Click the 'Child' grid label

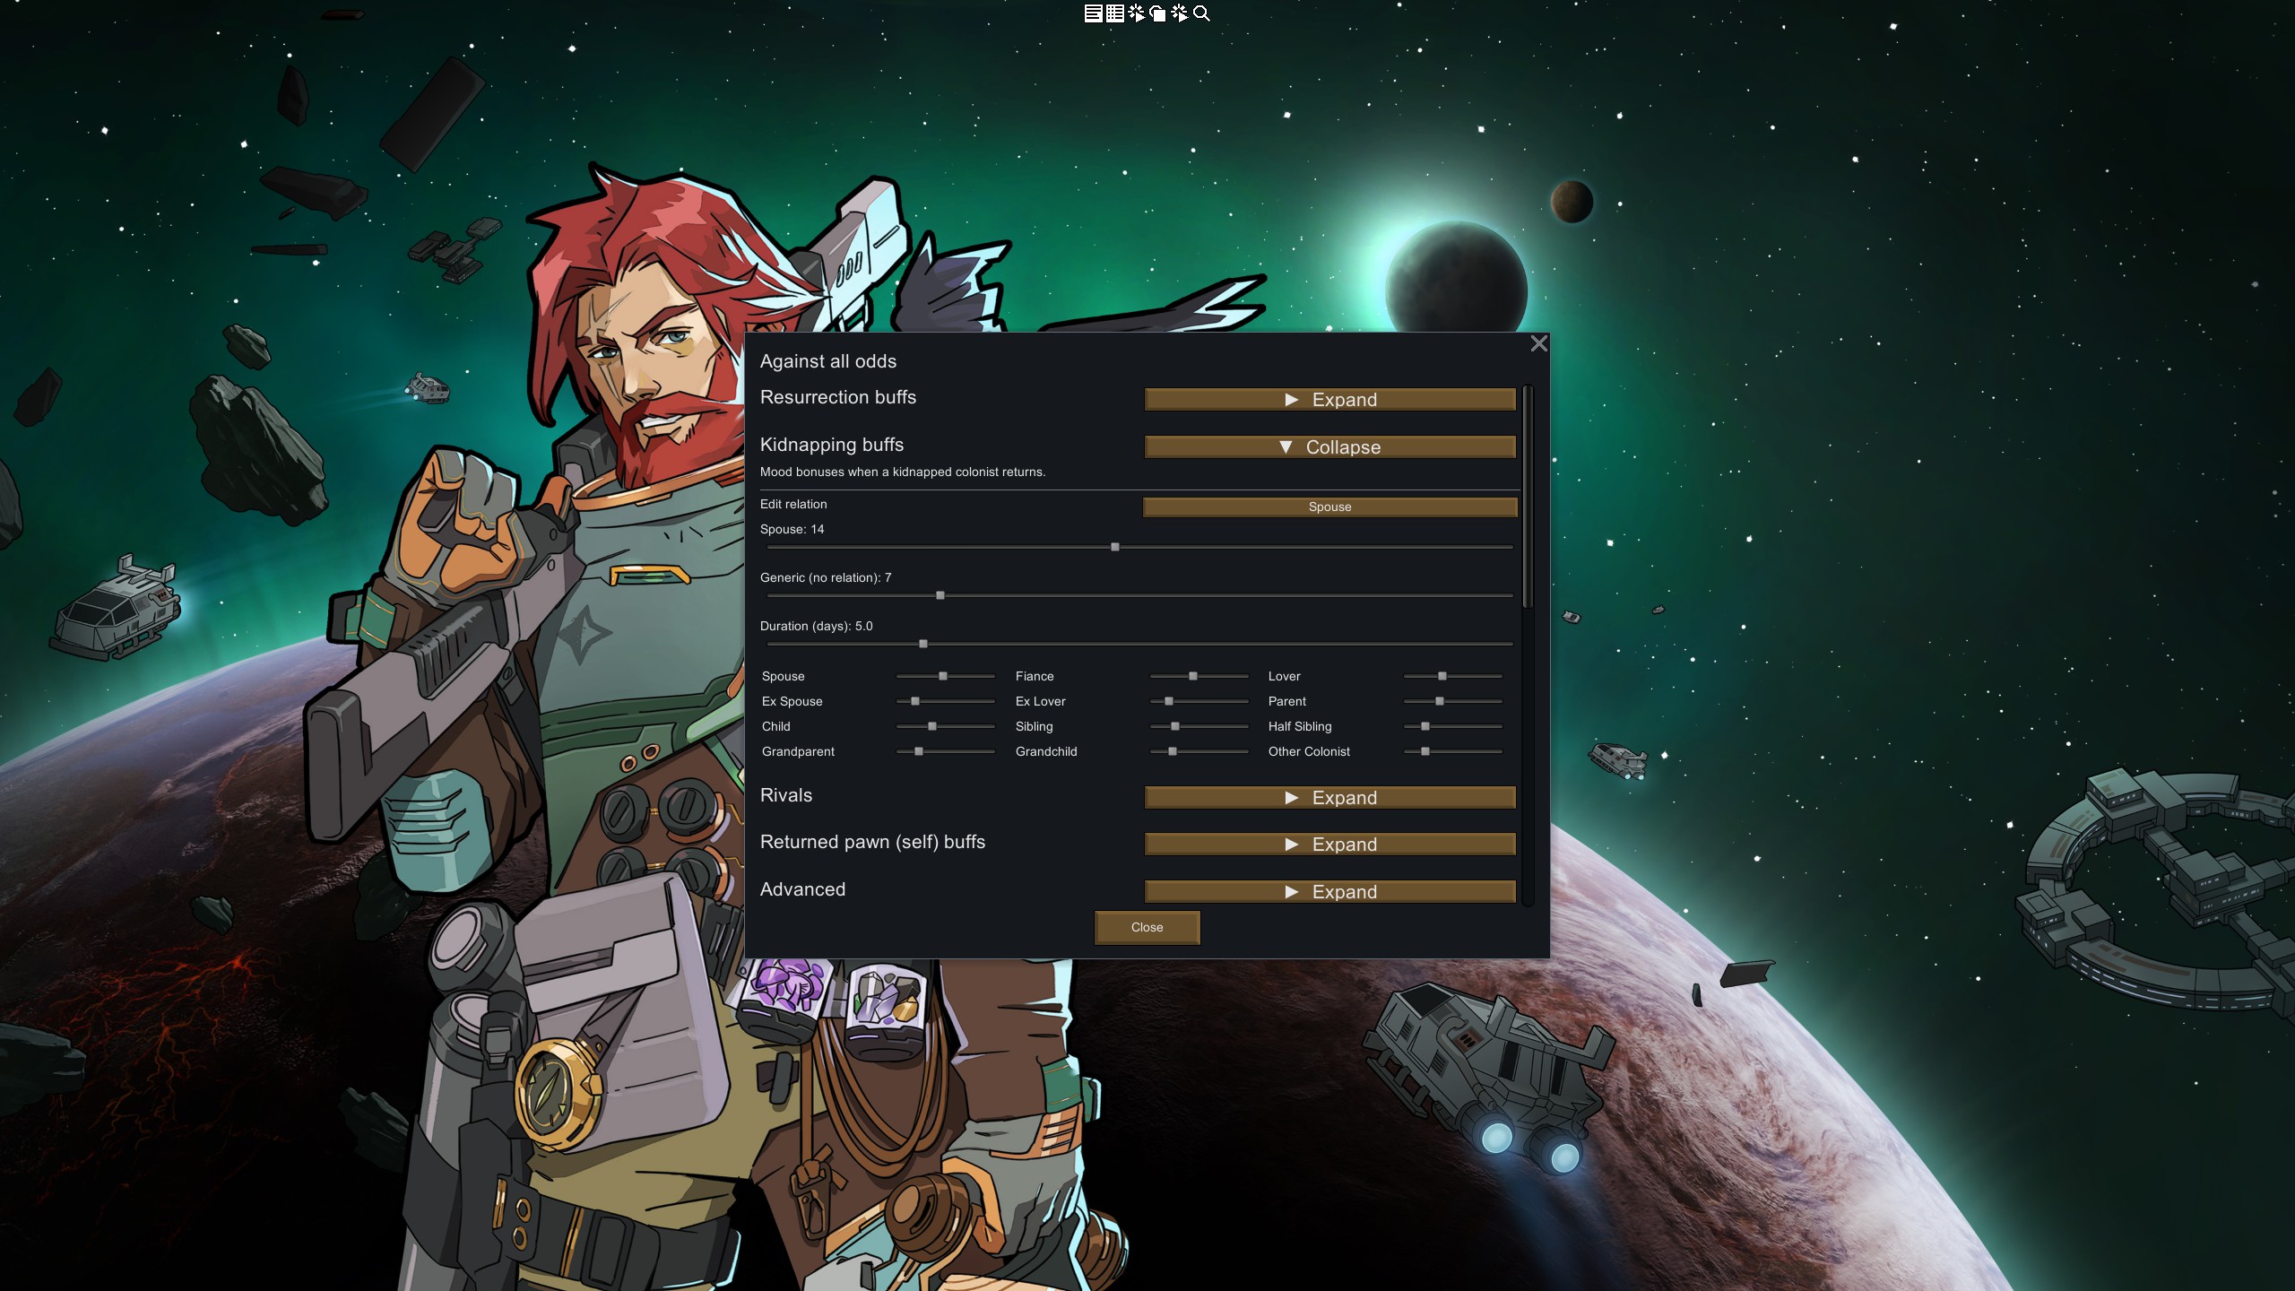click(x=776, y=727)
